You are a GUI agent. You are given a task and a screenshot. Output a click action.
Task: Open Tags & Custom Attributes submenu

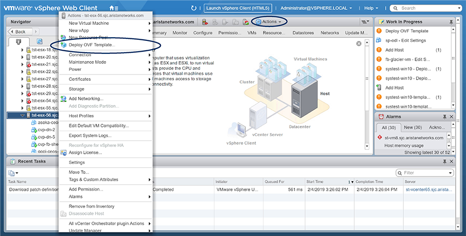106,180
